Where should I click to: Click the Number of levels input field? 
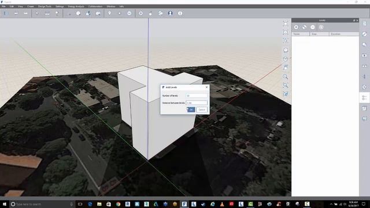pyautogui.click(x=197, y=96)
